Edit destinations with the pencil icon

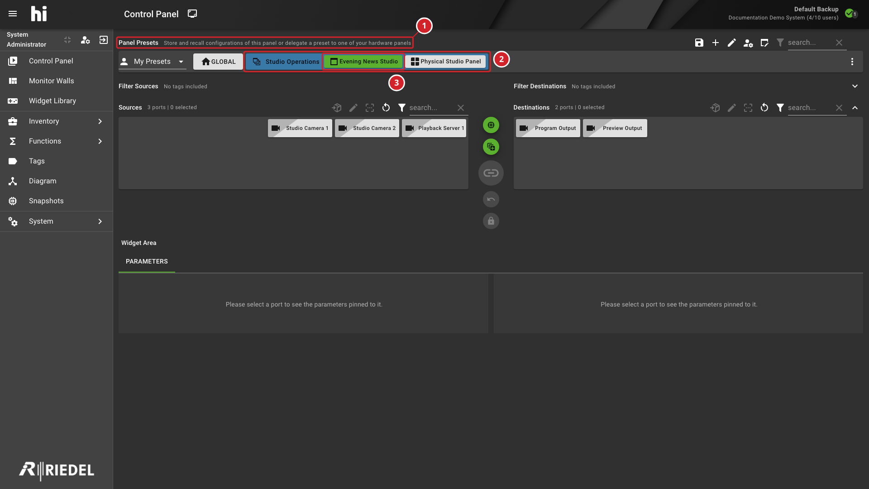click(732, 108)
